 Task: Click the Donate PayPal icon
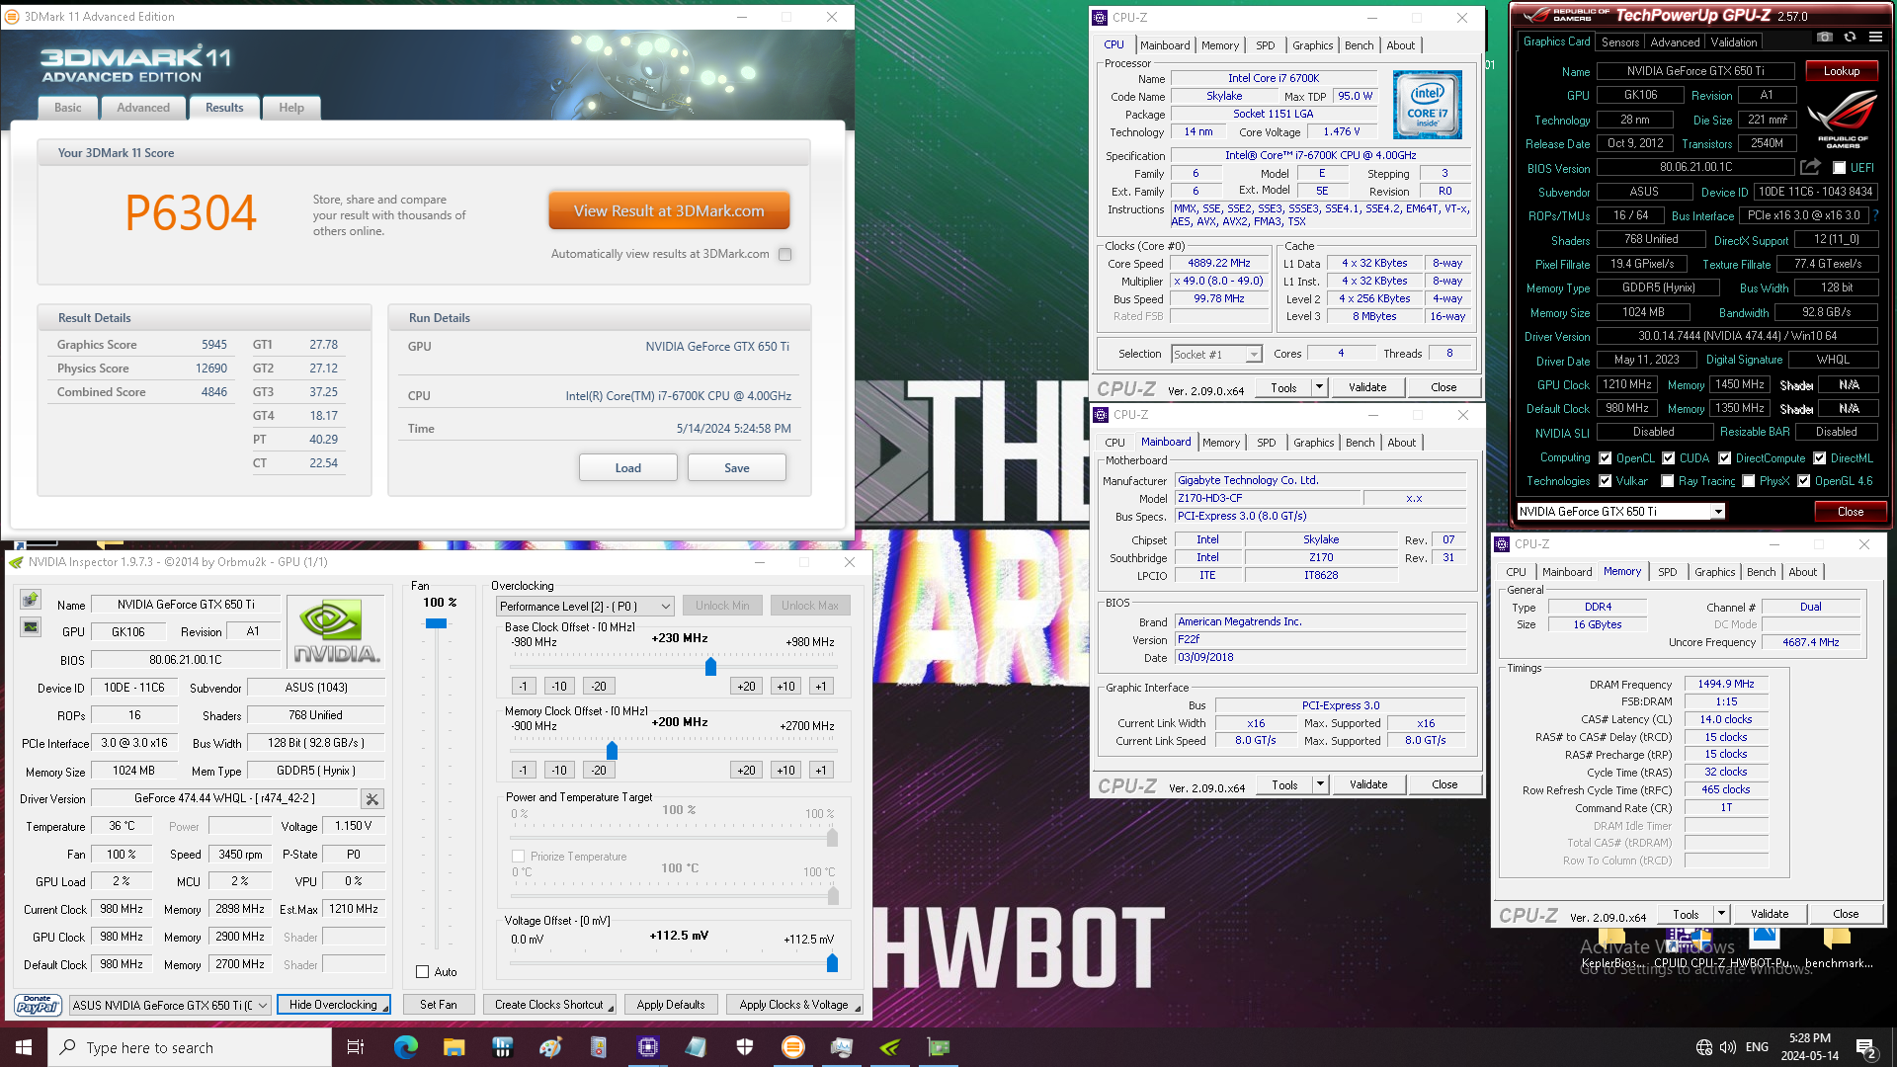click(x=38, y=1005)
